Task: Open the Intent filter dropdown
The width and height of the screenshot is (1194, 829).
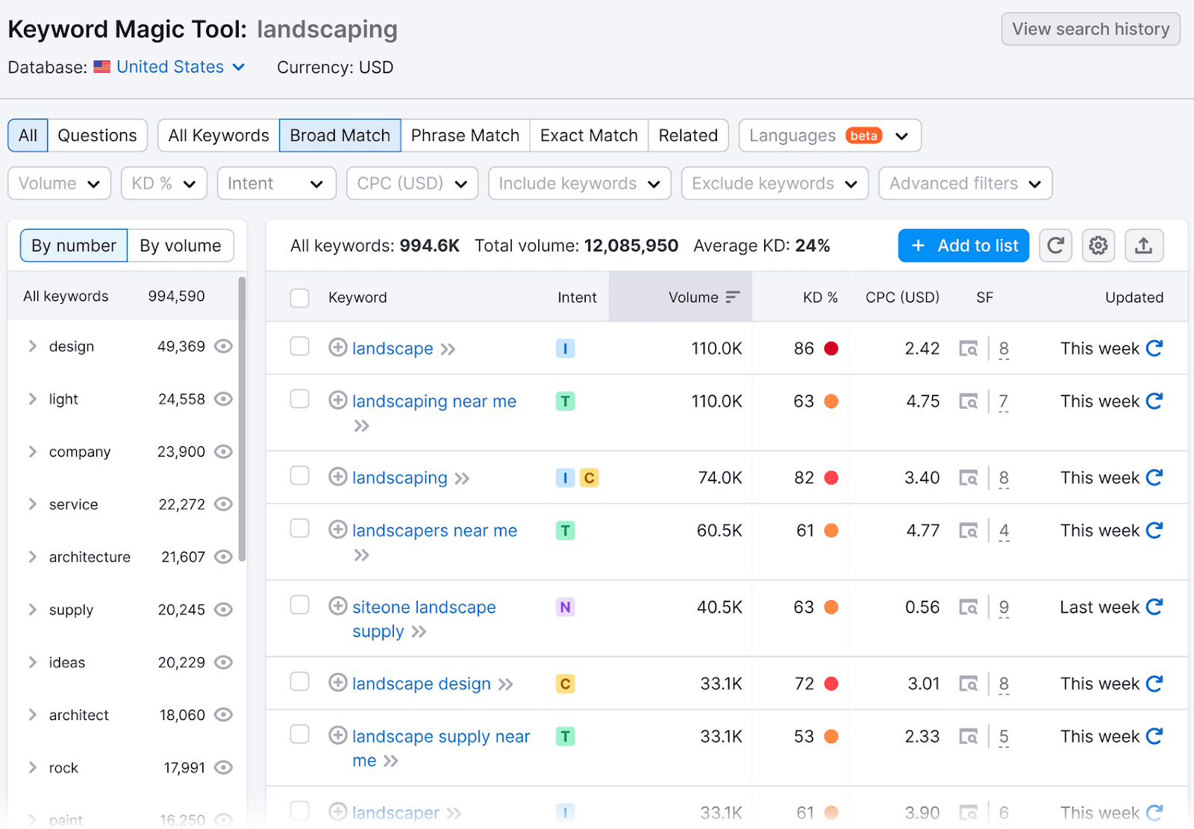Action: pyautogui.click(x=276, y=183)
